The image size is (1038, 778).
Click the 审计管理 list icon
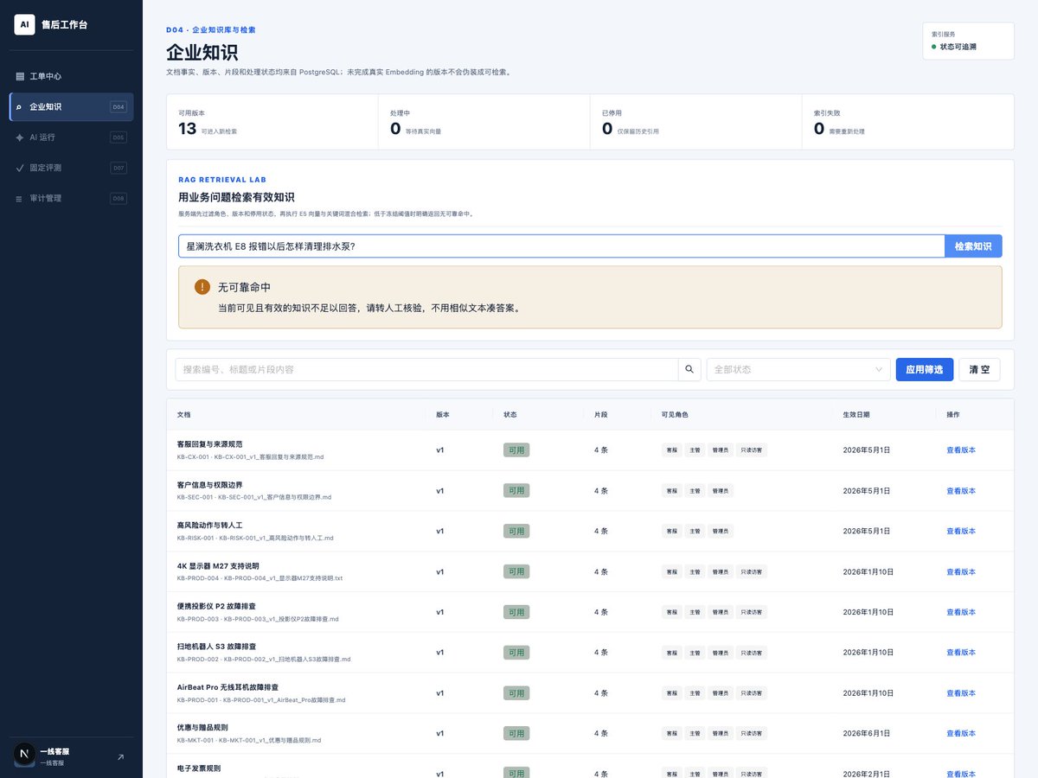(x=20, y=198)
